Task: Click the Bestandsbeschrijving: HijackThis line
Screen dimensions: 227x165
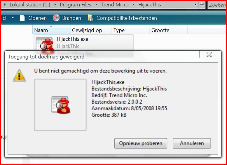Action: [129, 89]
